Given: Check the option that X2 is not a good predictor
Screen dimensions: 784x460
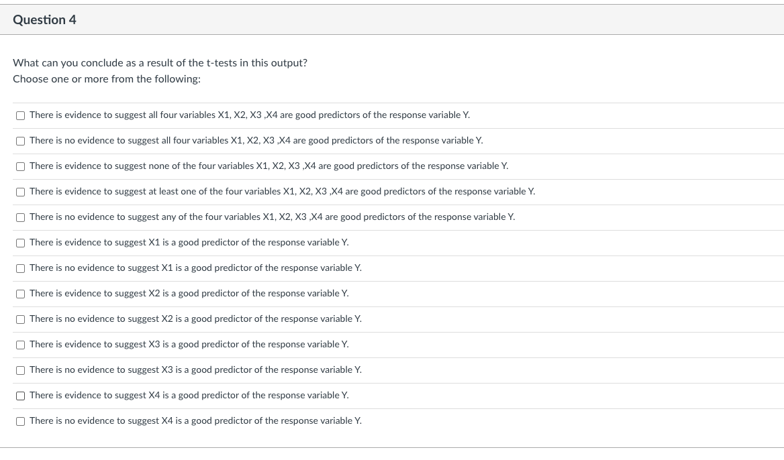Looking at the screenshot, I should coord(20,319).
